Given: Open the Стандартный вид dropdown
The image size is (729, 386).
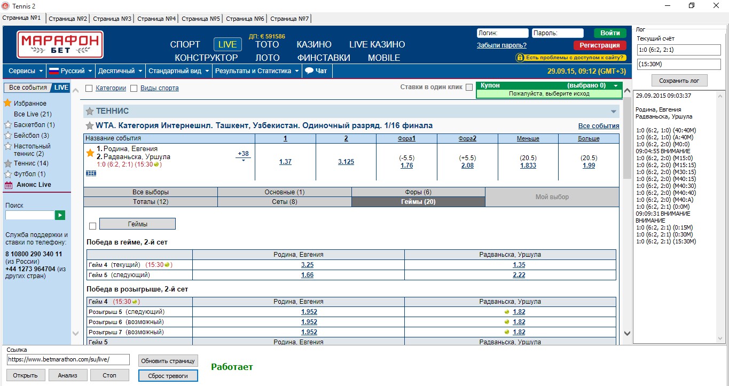Looking at the screenshot, I should point(179,71).
